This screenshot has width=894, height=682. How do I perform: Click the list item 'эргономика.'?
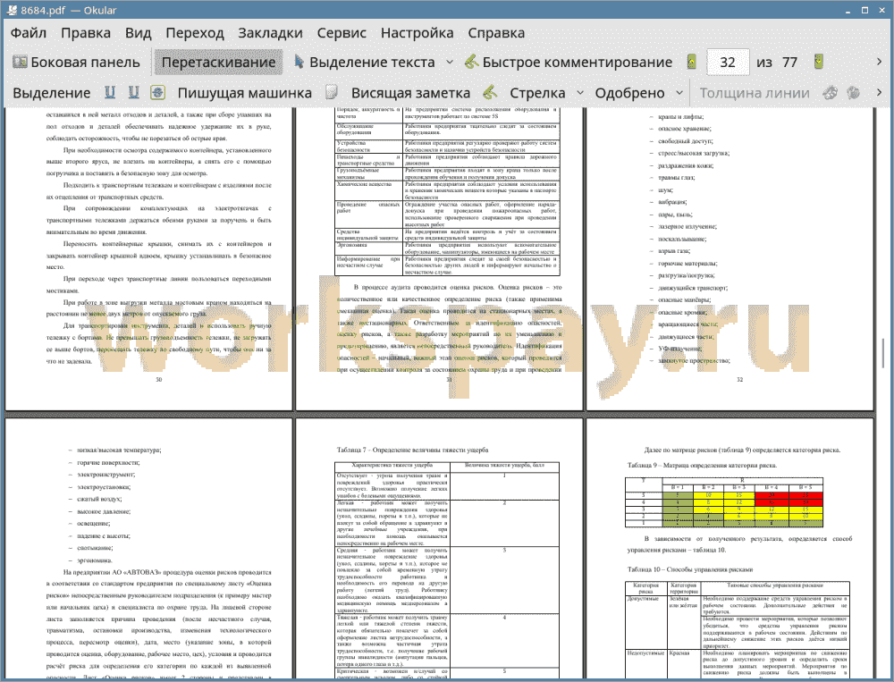point(95,560)
